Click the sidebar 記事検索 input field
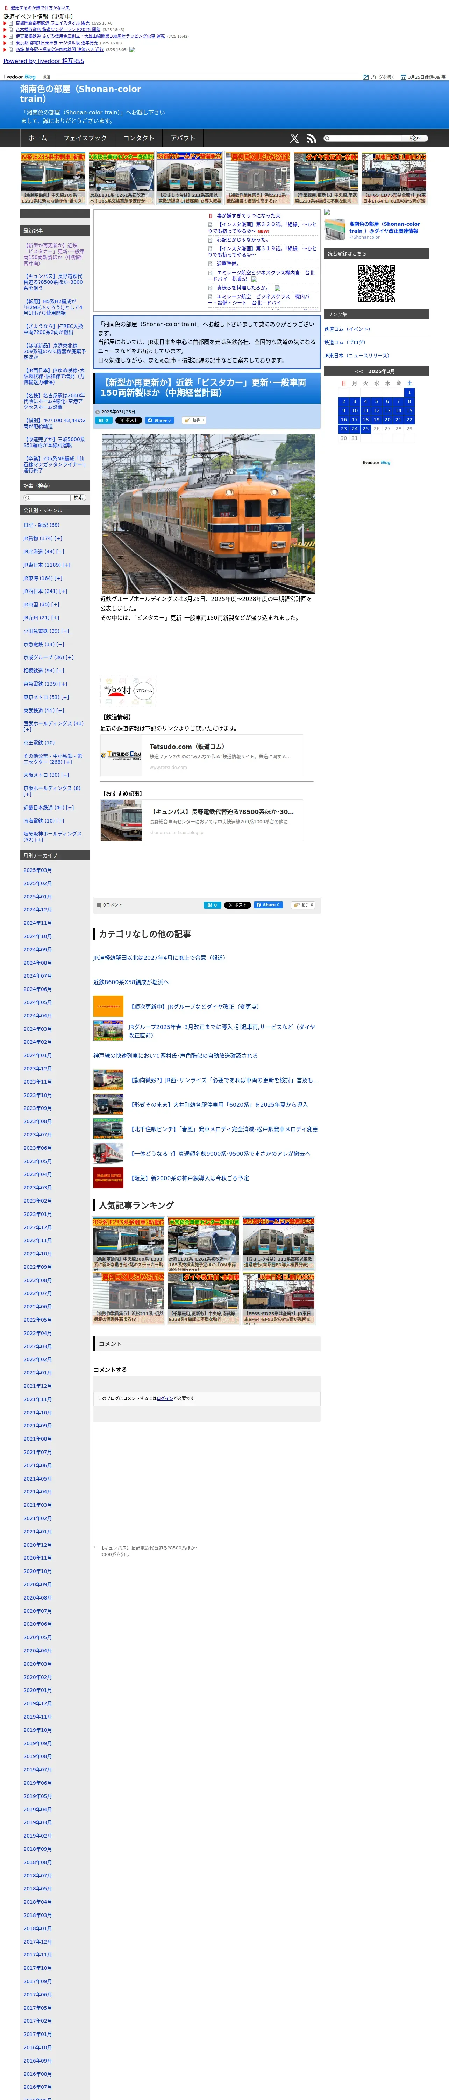This screenshot has height=2100, width=449. [x=47, y=497]
